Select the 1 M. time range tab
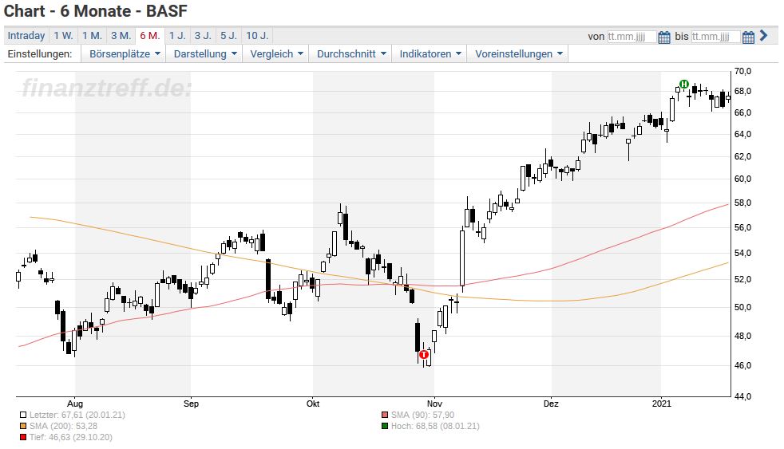This screenshot has width=784, height=449. (x=92, y=35)
